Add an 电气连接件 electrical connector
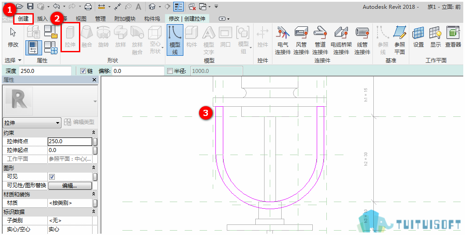Image resolution: width=465 pixels, height=235 pixels. tap(283, 40)
